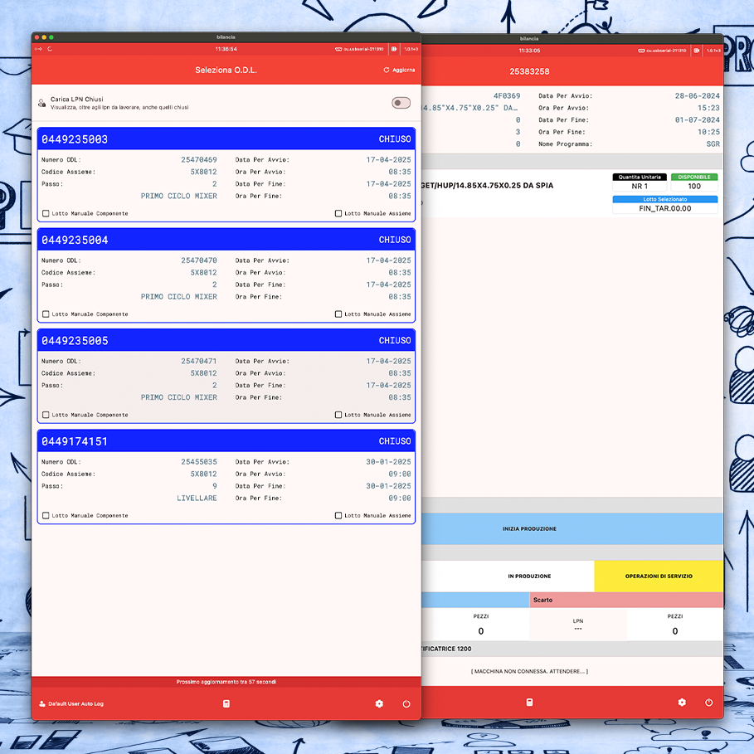The height and width of the screenshot is (754, 754).
Task: Toggle the Carica LPN Chiusi switch
Action: 401,103
